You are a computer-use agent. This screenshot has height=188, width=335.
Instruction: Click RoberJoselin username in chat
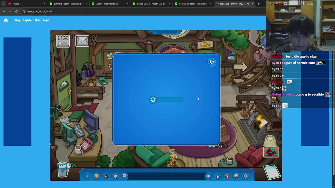click(282, 95)
